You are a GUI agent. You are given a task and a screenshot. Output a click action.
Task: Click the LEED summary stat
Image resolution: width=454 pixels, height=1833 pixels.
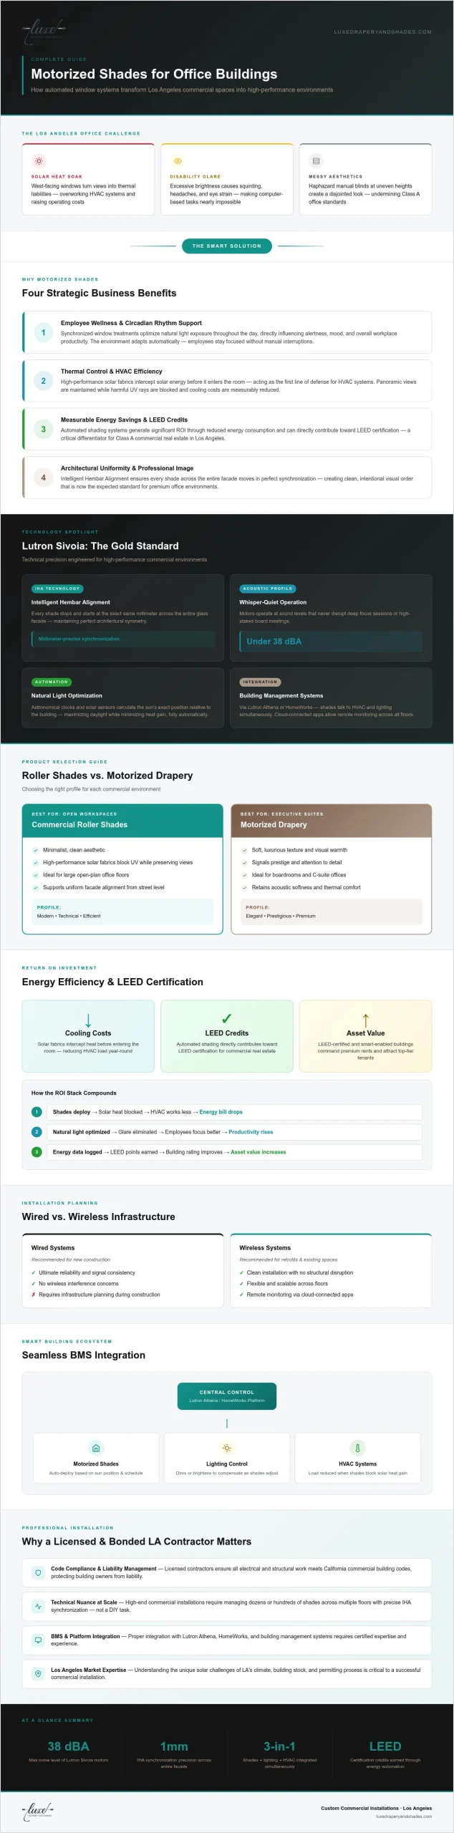point(385,1747)
